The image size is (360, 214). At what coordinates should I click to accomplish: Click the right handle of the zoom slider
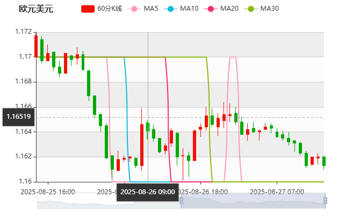tap(326, 201)
